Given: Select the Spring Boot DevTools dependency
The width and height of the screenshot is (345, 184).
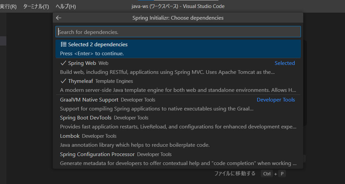Looking at the screenshot, I should pyautogui.click(x=86, y=118).
